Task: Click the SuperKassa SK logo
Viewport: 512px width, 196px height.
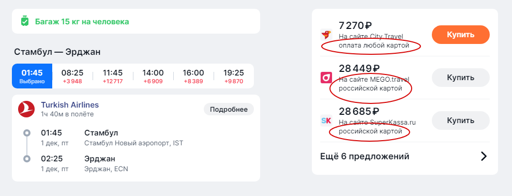Action: (326, 121)
